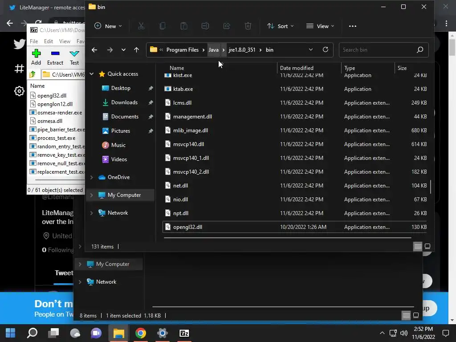
Task: Open 7-Zip from the taskbar
Action: [184, 333]
